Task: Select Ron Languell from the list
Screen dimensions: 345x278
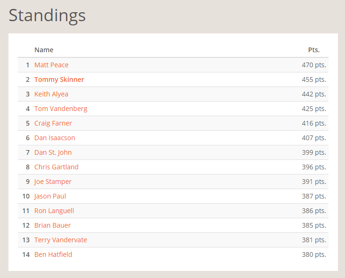Action: click(x=54, y=211)
